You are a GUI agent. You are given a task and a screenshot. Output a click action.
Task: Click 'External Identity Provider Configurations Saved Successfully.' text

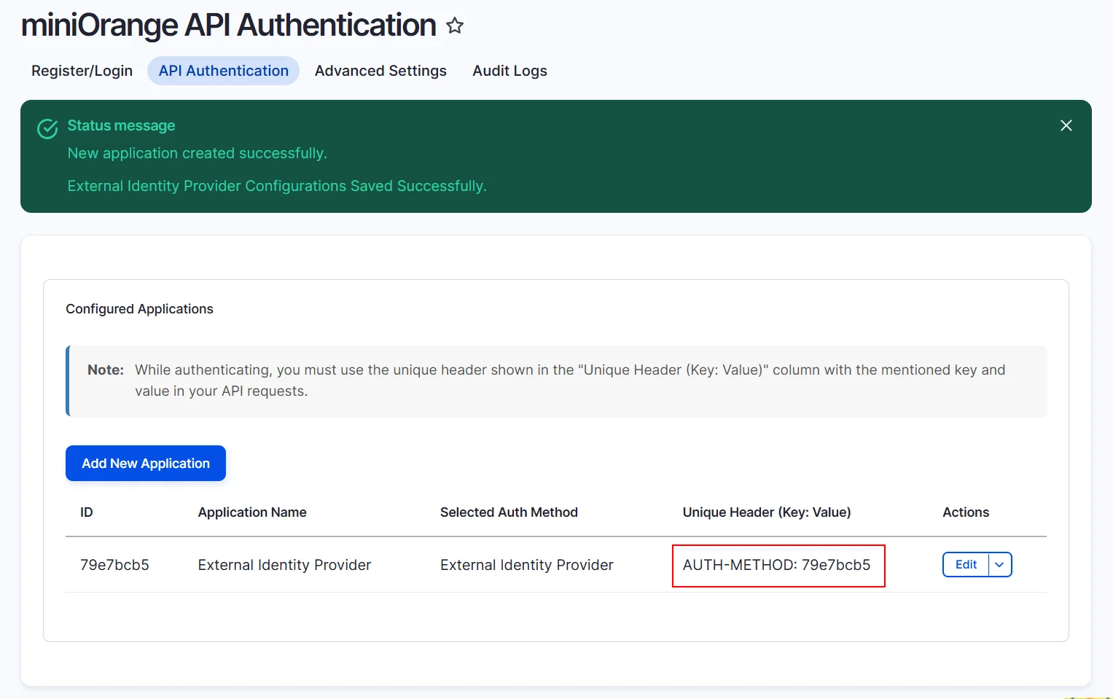[x=277, y=186]
